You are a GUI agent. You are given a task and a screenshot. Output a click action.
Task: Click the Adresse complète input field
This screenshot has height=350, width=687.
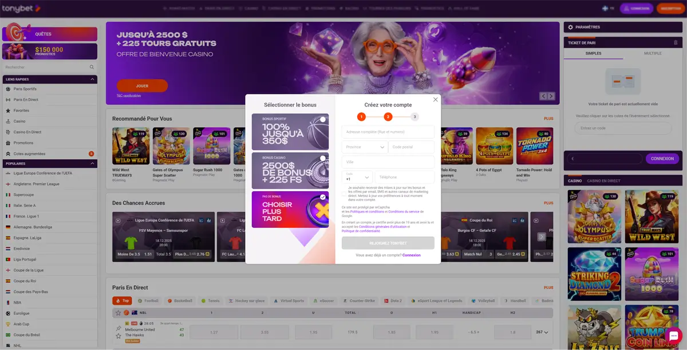tap(388, 132)
